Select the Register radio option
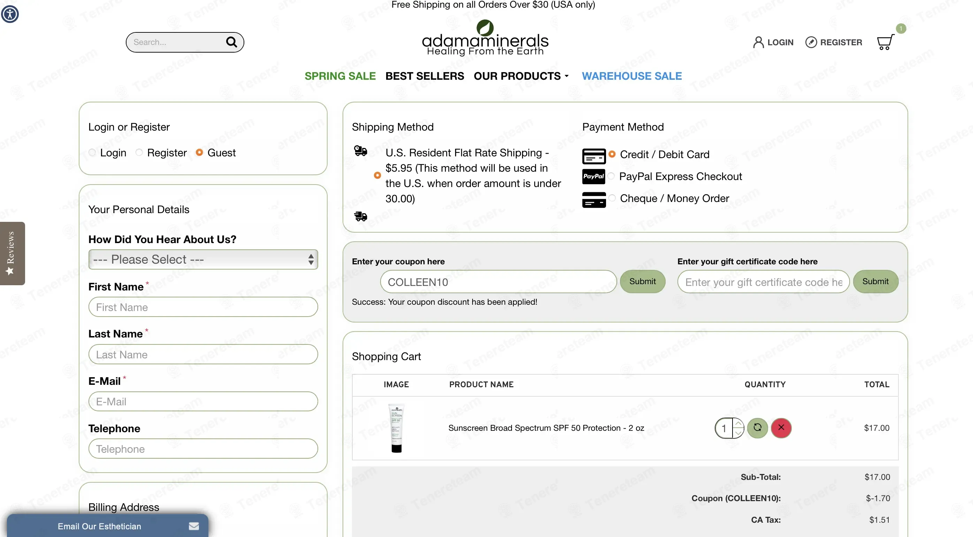973x537 pixels. 139,153
